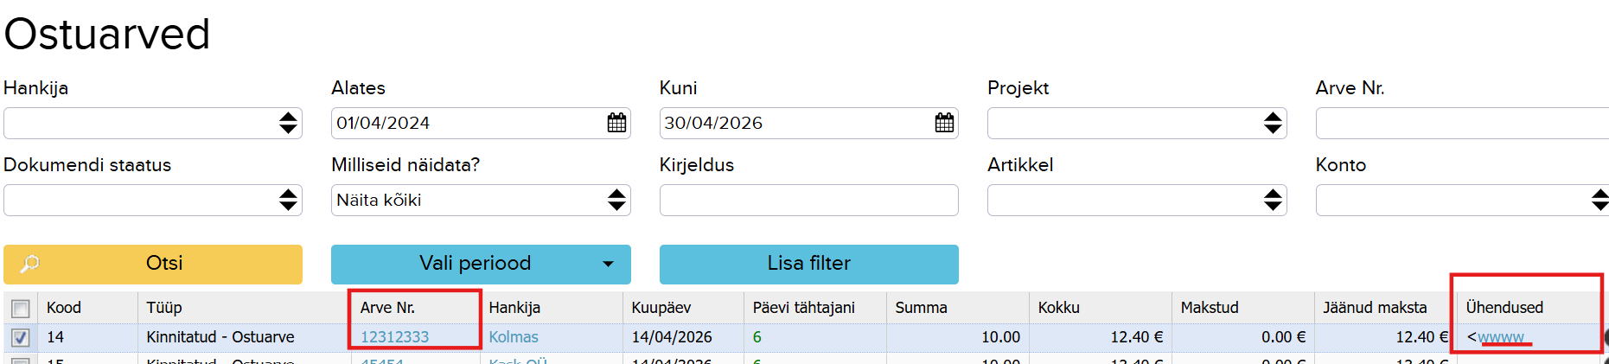Open the Kuni date calendar icon
The height and width of the screenshot is (364, 1609).
[944, 123]
